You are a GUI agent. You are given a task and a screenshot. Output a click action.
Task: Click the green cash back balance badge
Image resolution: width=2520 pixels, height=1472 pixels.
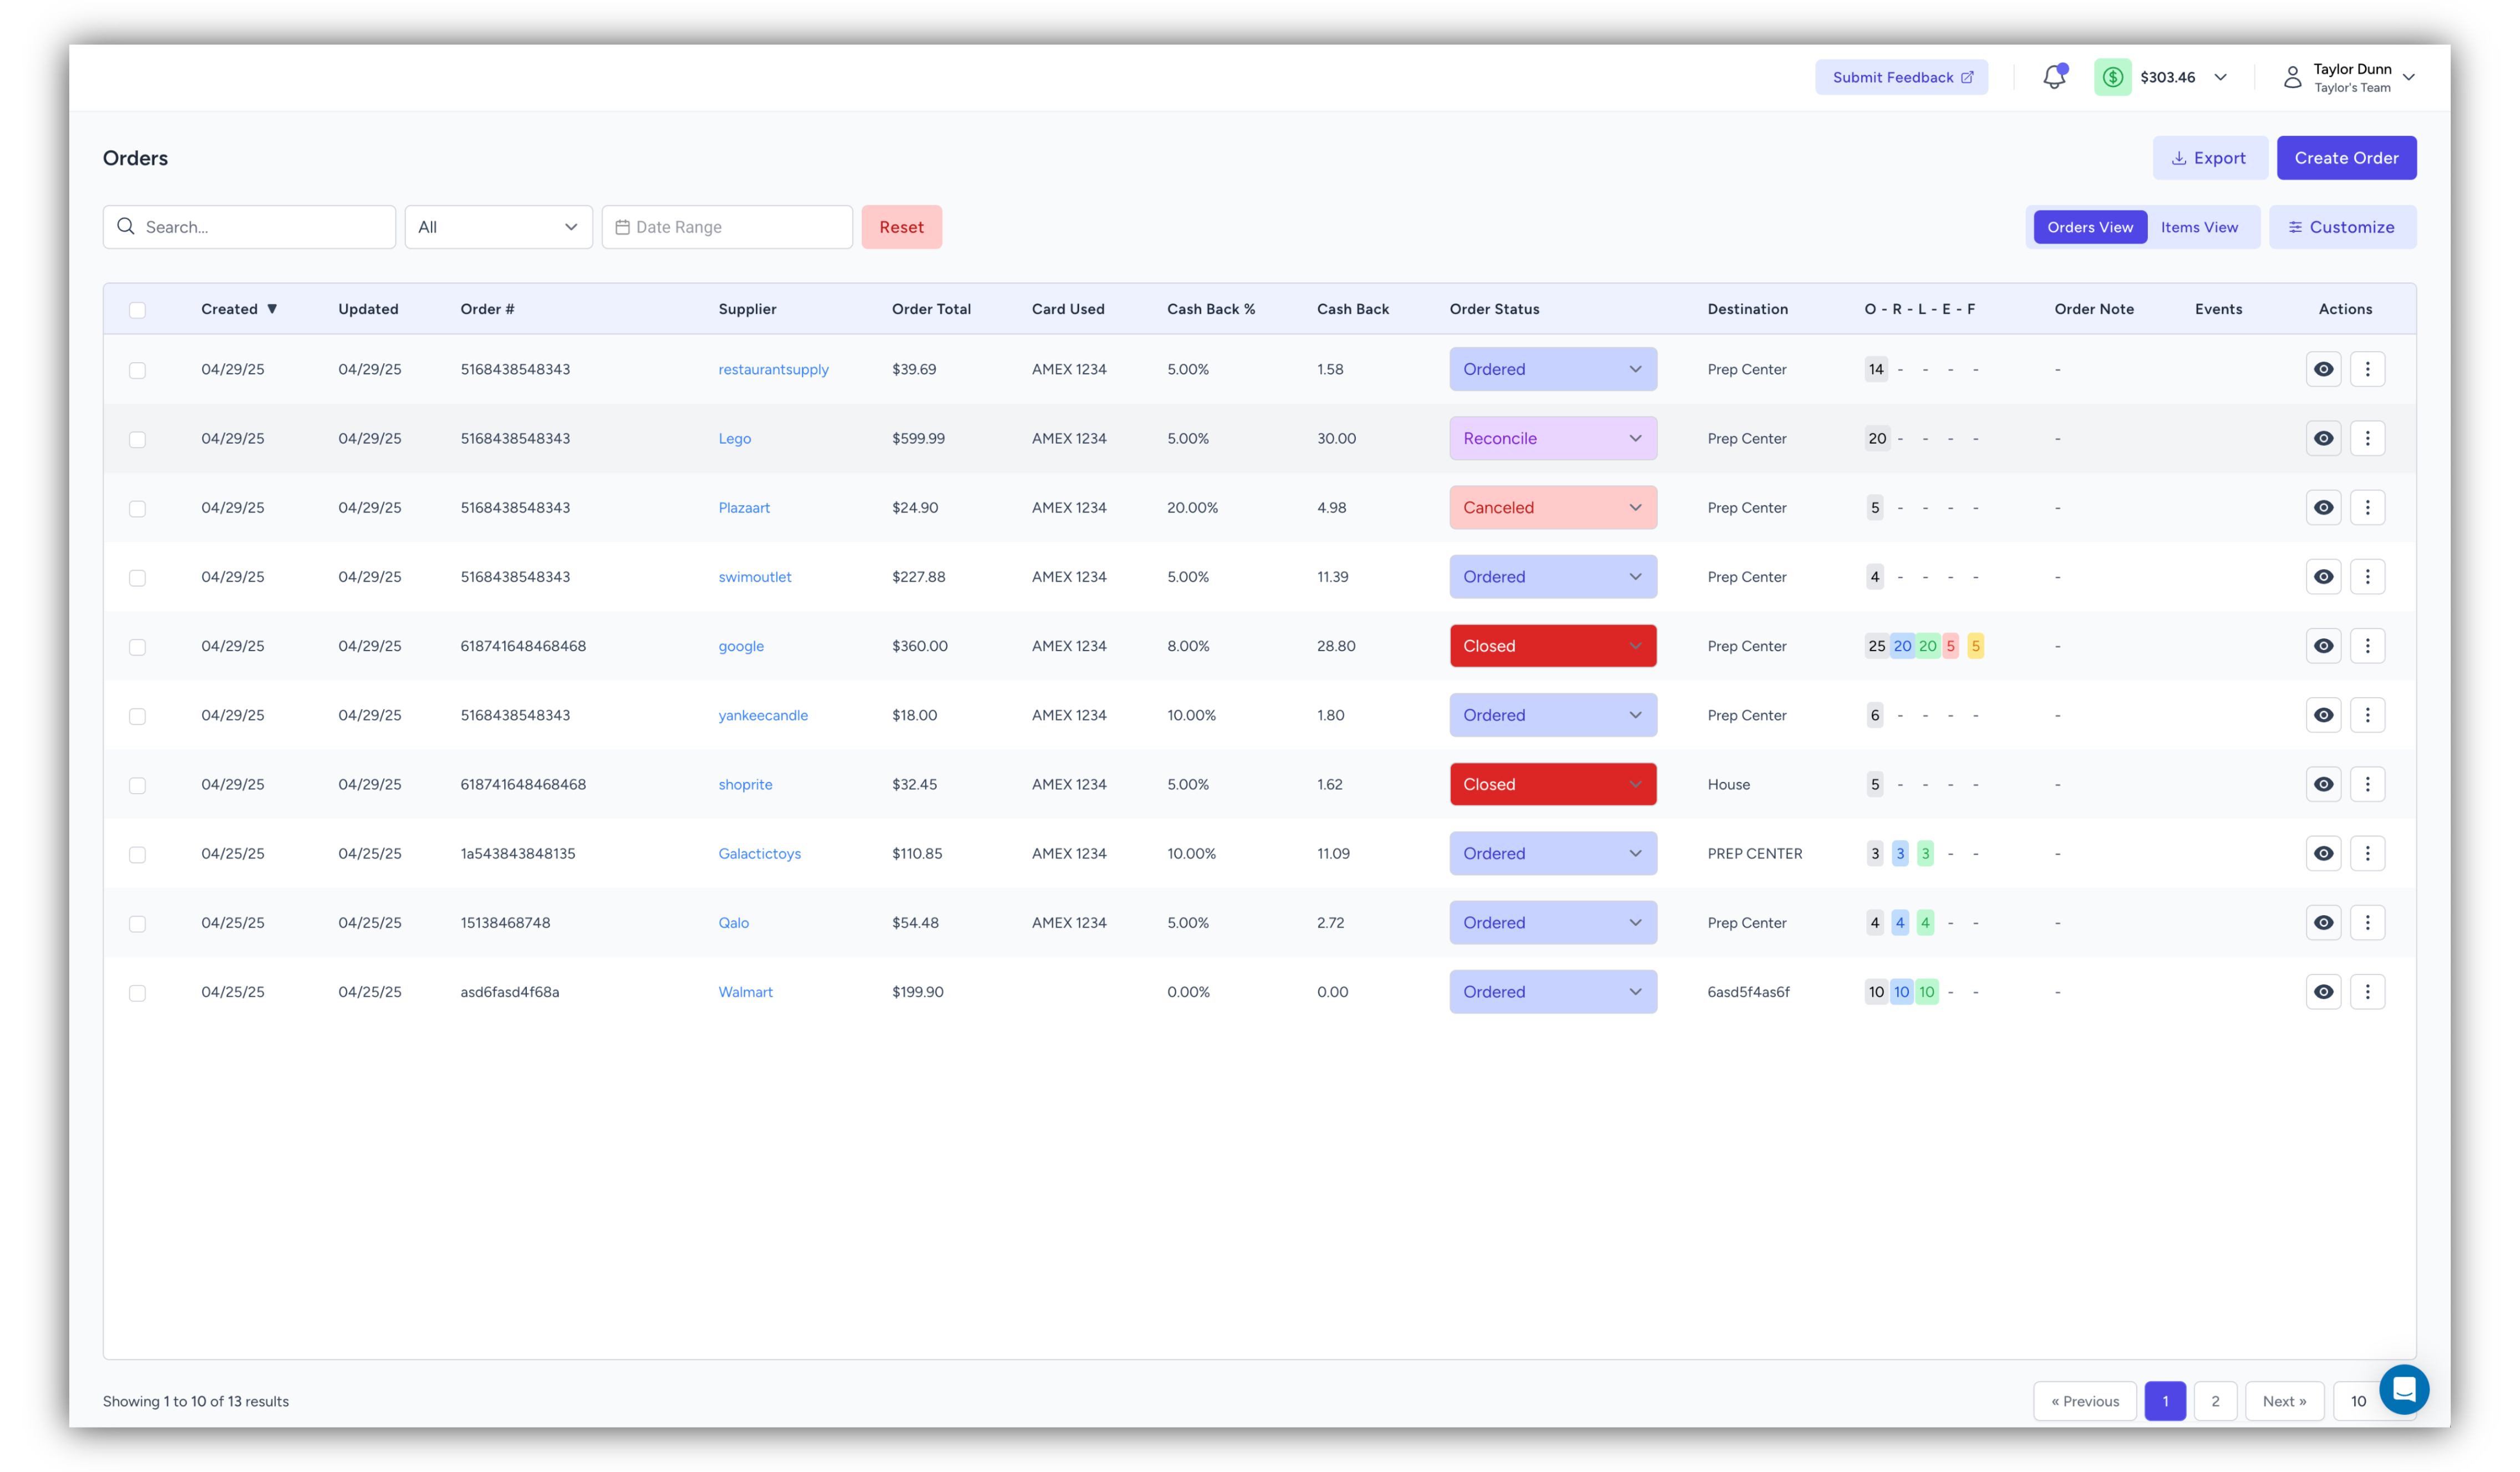[2113, 76]
